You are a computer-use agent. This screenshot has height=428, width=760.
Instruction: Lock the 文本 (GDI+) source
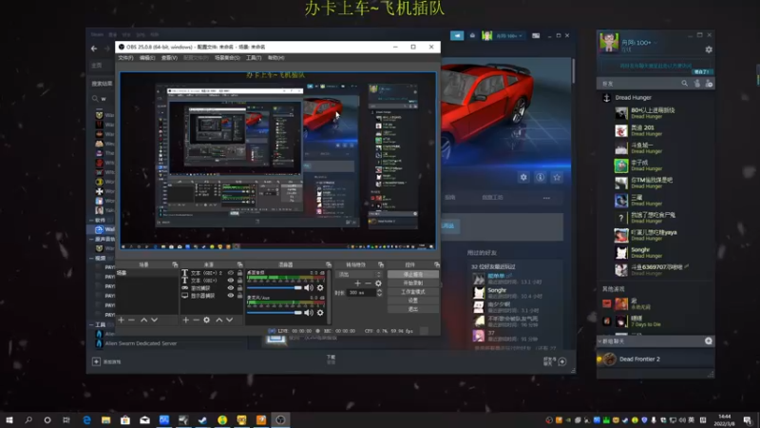tap(239, 281)
